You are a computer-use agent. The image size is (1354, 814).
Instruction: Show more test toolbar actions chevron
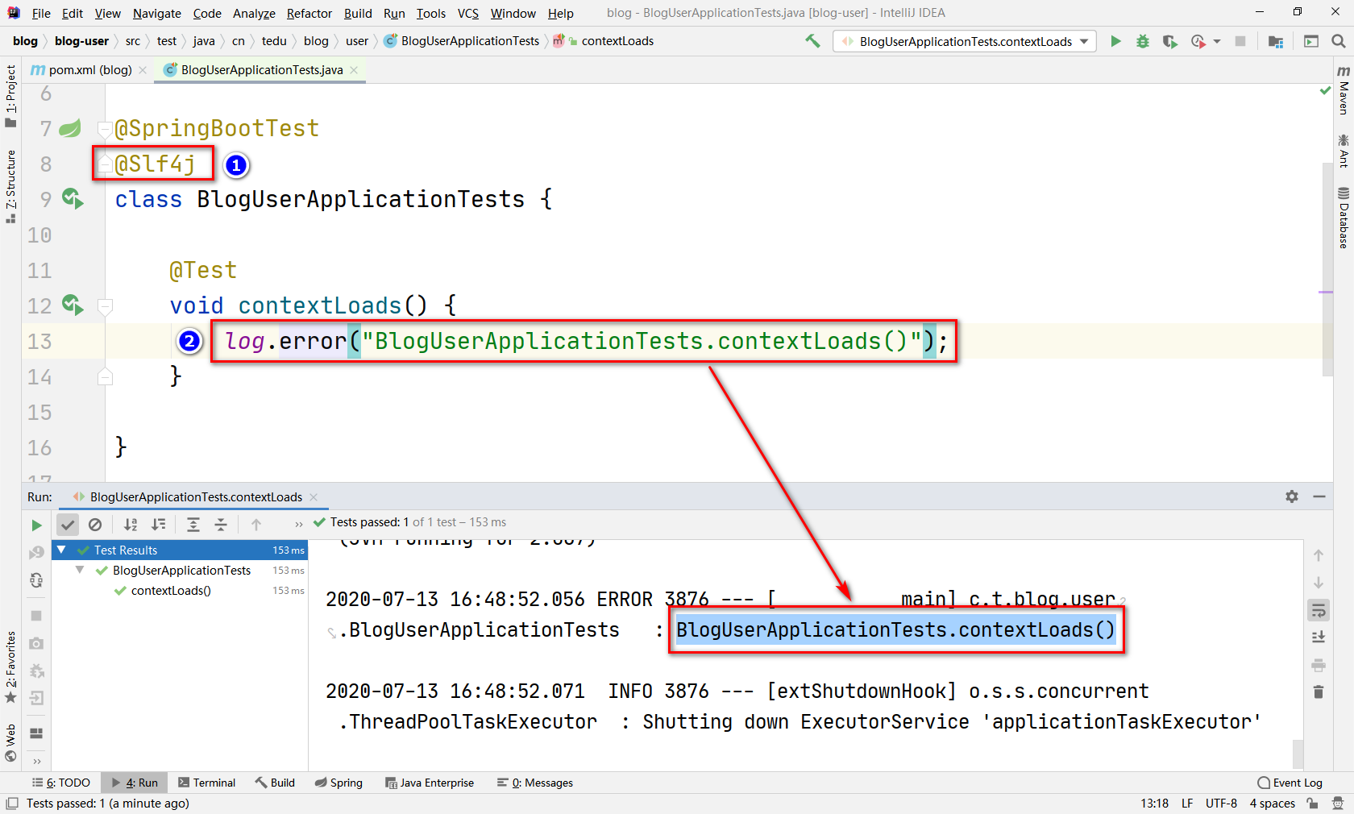(299, 525)
